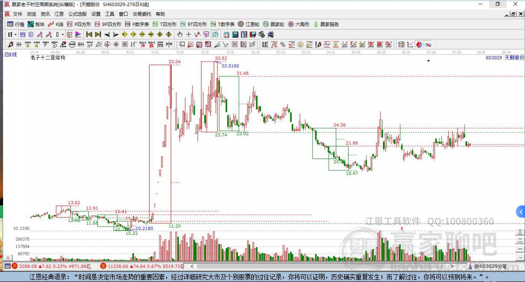Restore the inner chart window using MDI restore button
Image resolution: width=525 pixels, height=282 pixels.
(x=514, y=14)
